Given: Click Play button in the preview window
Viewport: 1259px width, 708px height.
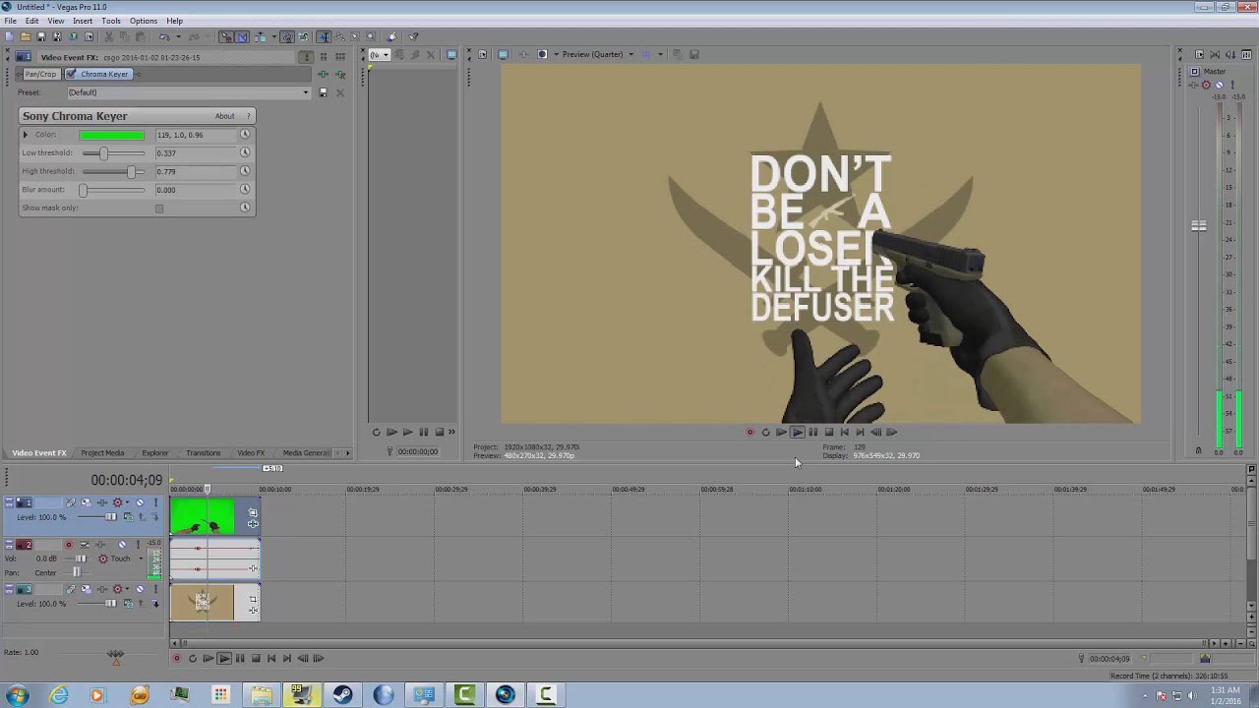Looking at the screenshot, I should tap(798, 432).
